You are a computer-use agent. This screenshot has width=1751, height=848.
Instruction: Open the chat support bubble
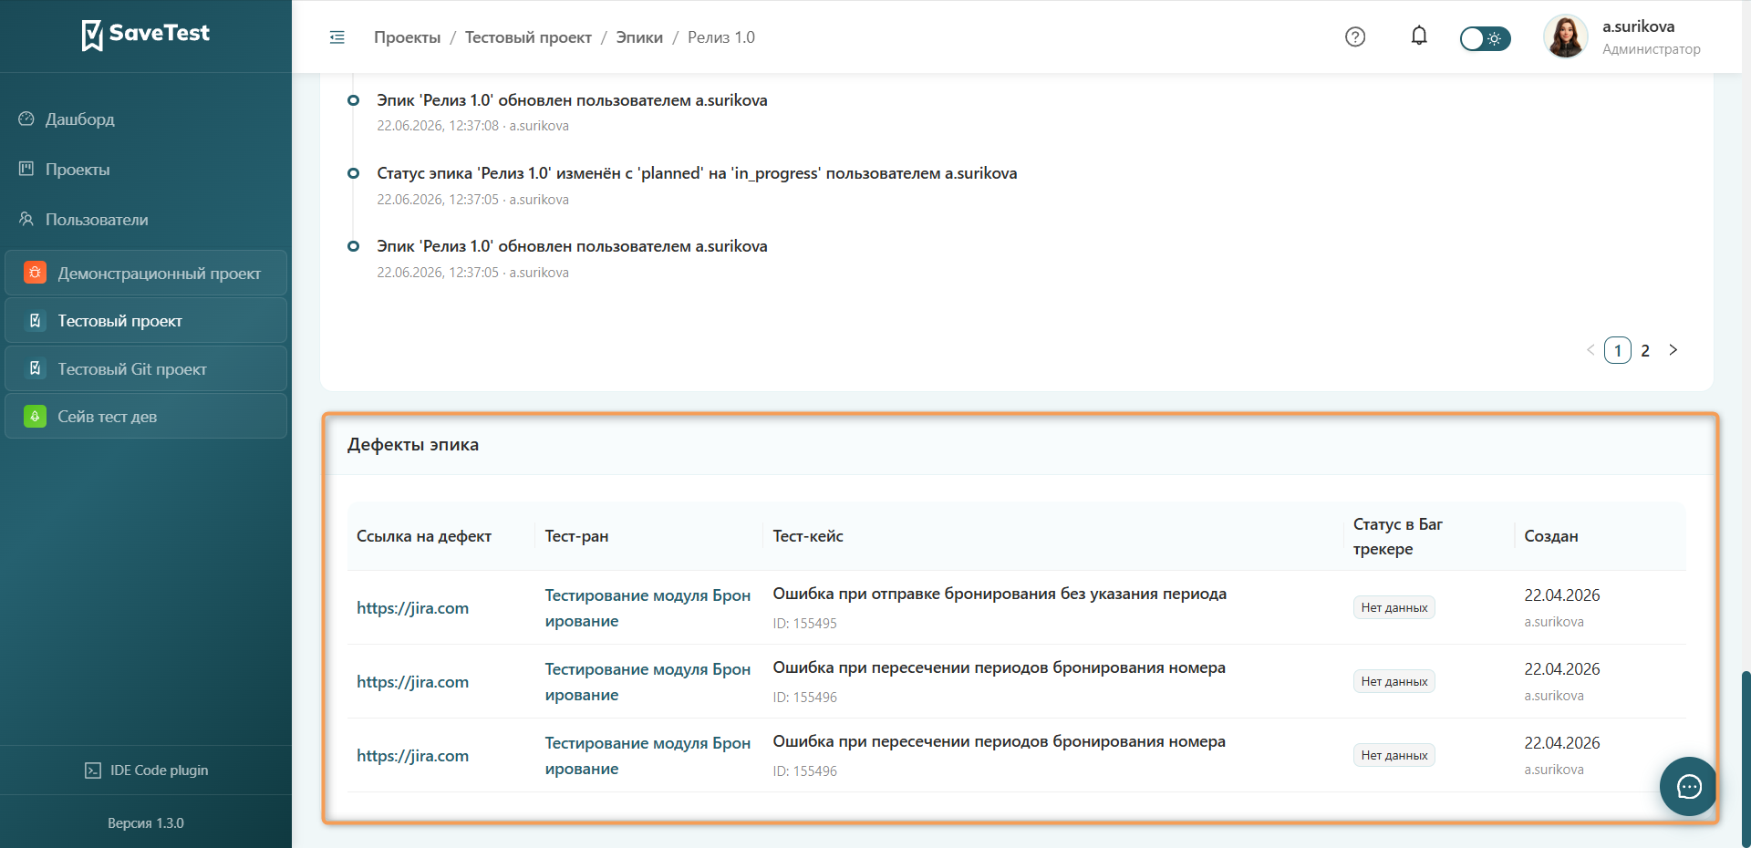click(x=1689, y=786)
